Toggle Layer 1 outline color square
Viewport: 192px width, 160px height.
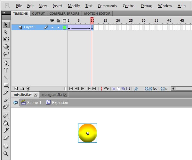click(64, 28)
